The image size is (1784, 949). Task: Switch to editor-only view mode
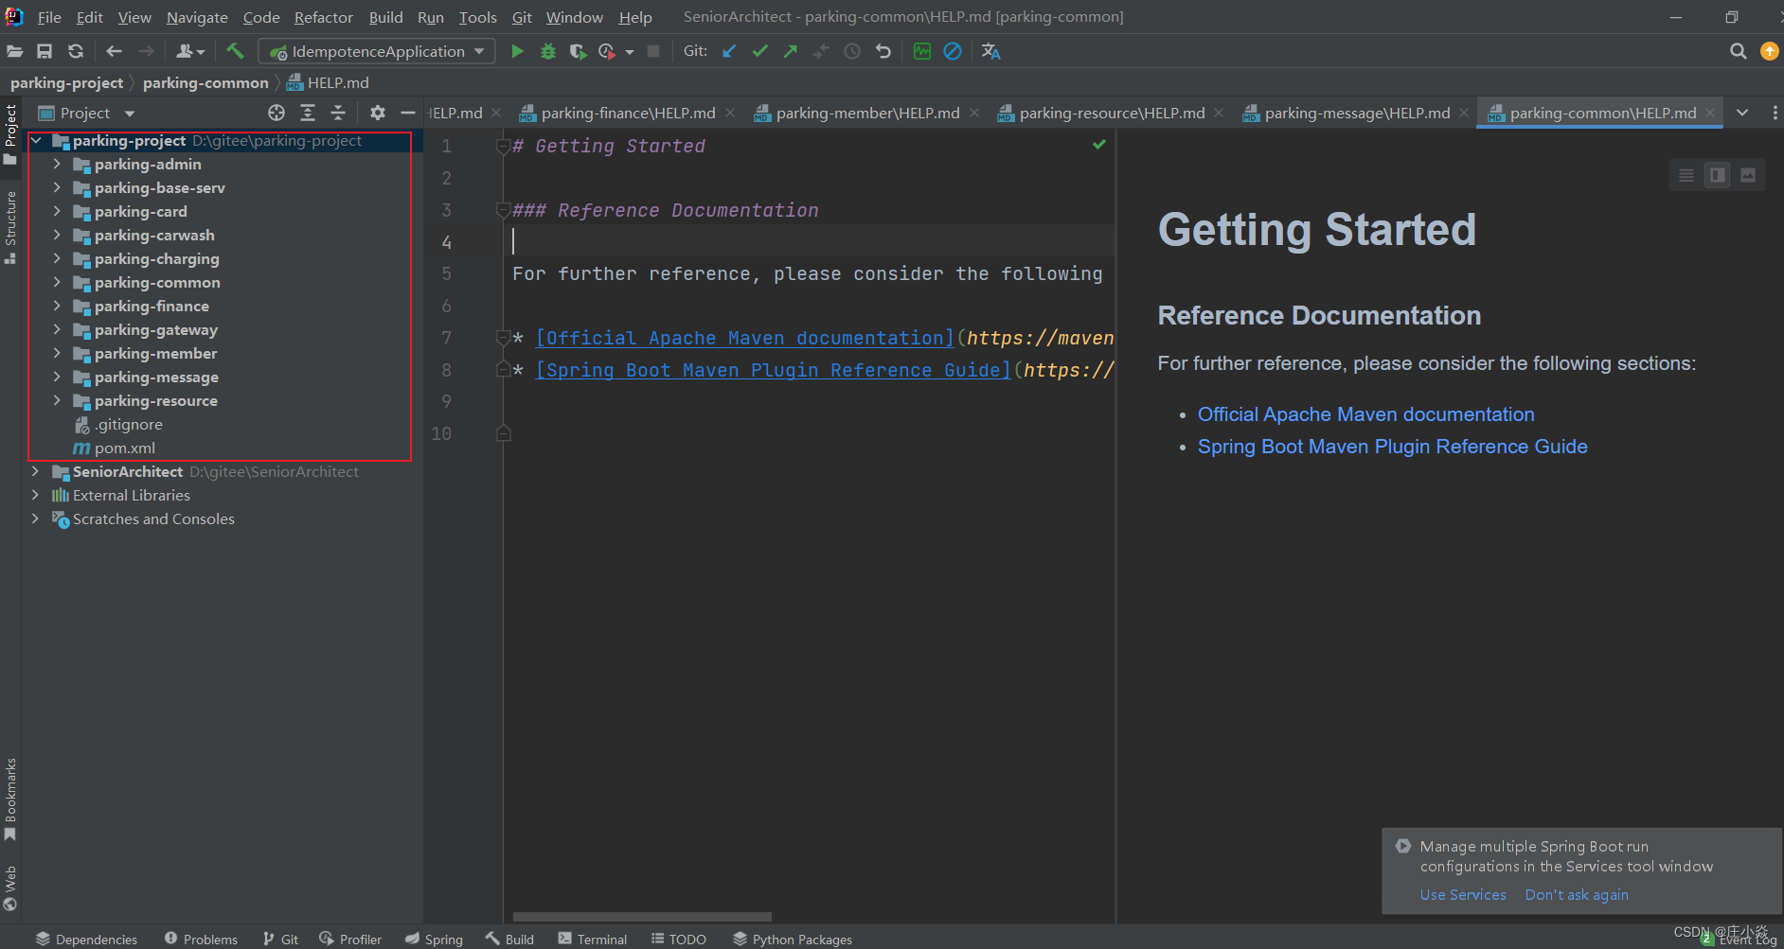[x=1686, y=175]
